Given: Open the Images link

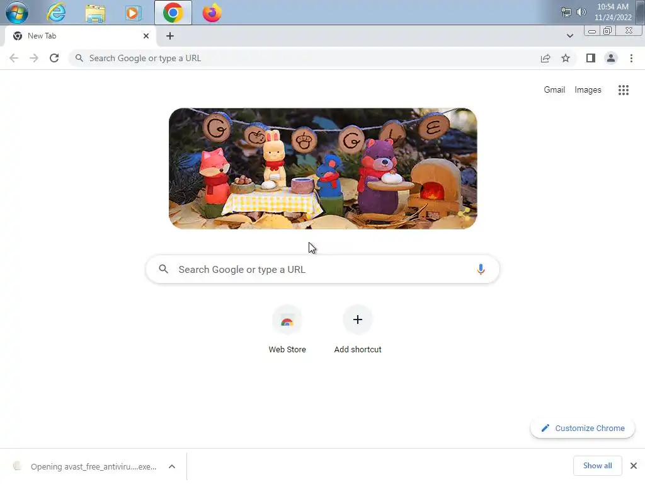Looking at the screenshot, I should tap(588, 89).
